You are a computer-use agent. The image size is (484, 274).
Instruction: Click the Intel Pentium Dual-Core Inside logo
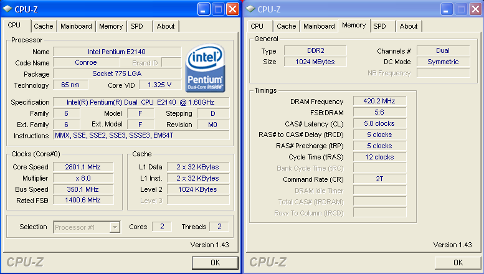[x=205, y=68]
